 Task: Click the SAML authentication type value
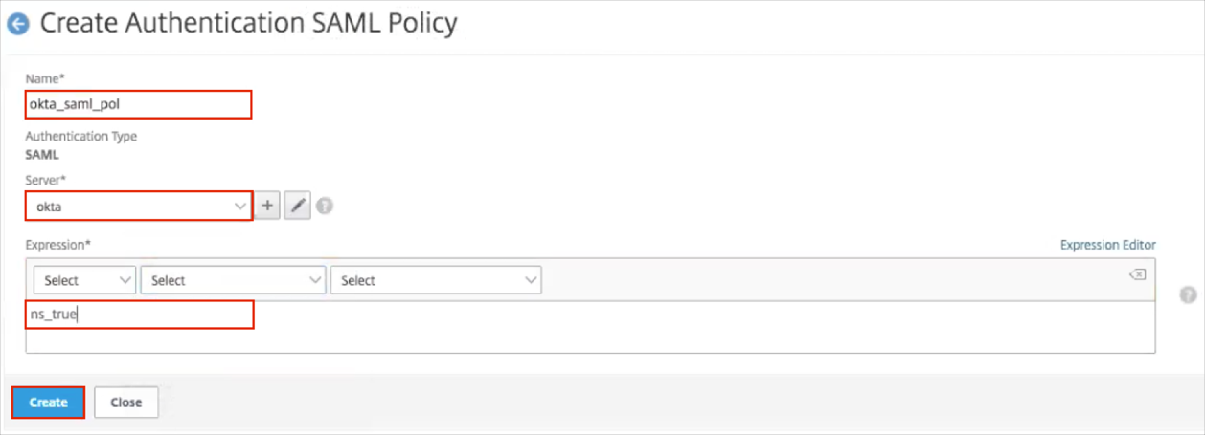(x=42, y=154)
